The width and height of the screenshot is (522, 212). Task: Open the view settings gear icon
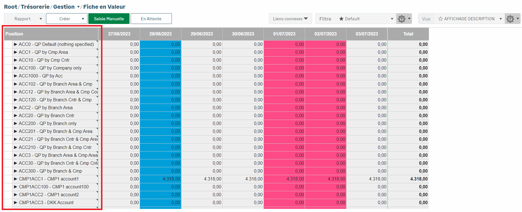pyautogui.click(x=510, y=19)
